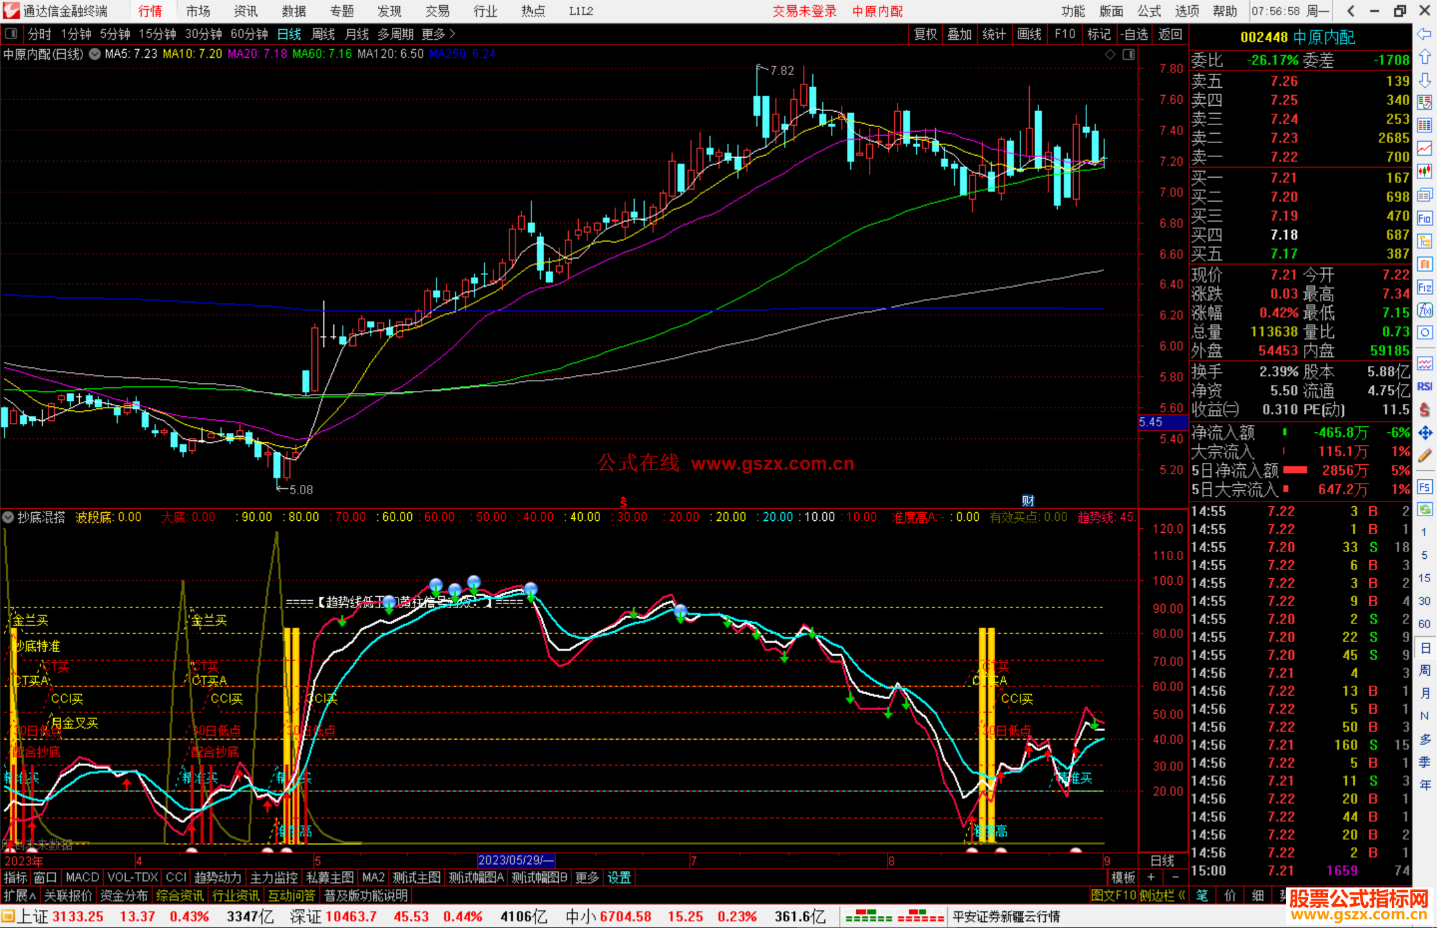This screenshot has width=1437, height=928.
Task: Click the four-way move arrows icon
Action: tap(1424, 433)
